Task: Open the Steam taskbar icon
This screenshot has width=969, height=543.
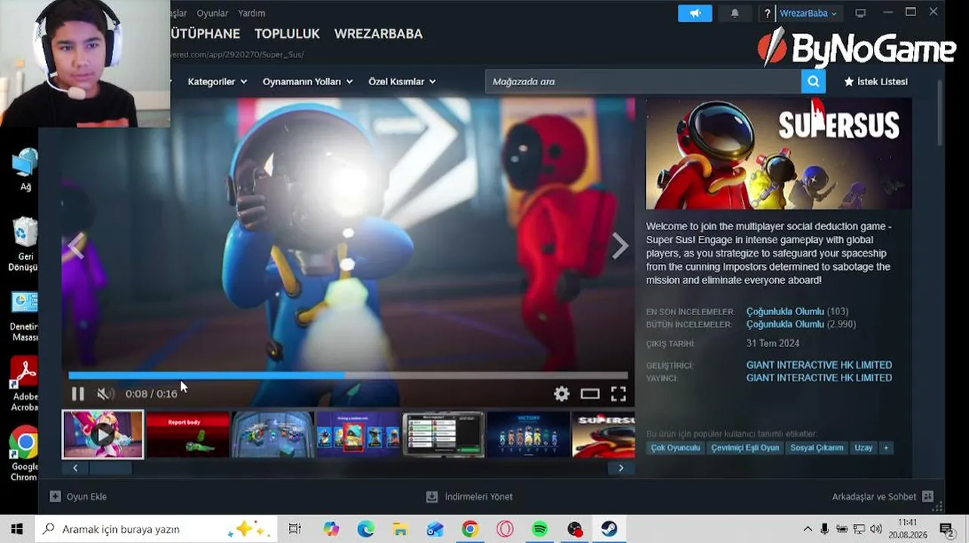Action: [609, 529]
